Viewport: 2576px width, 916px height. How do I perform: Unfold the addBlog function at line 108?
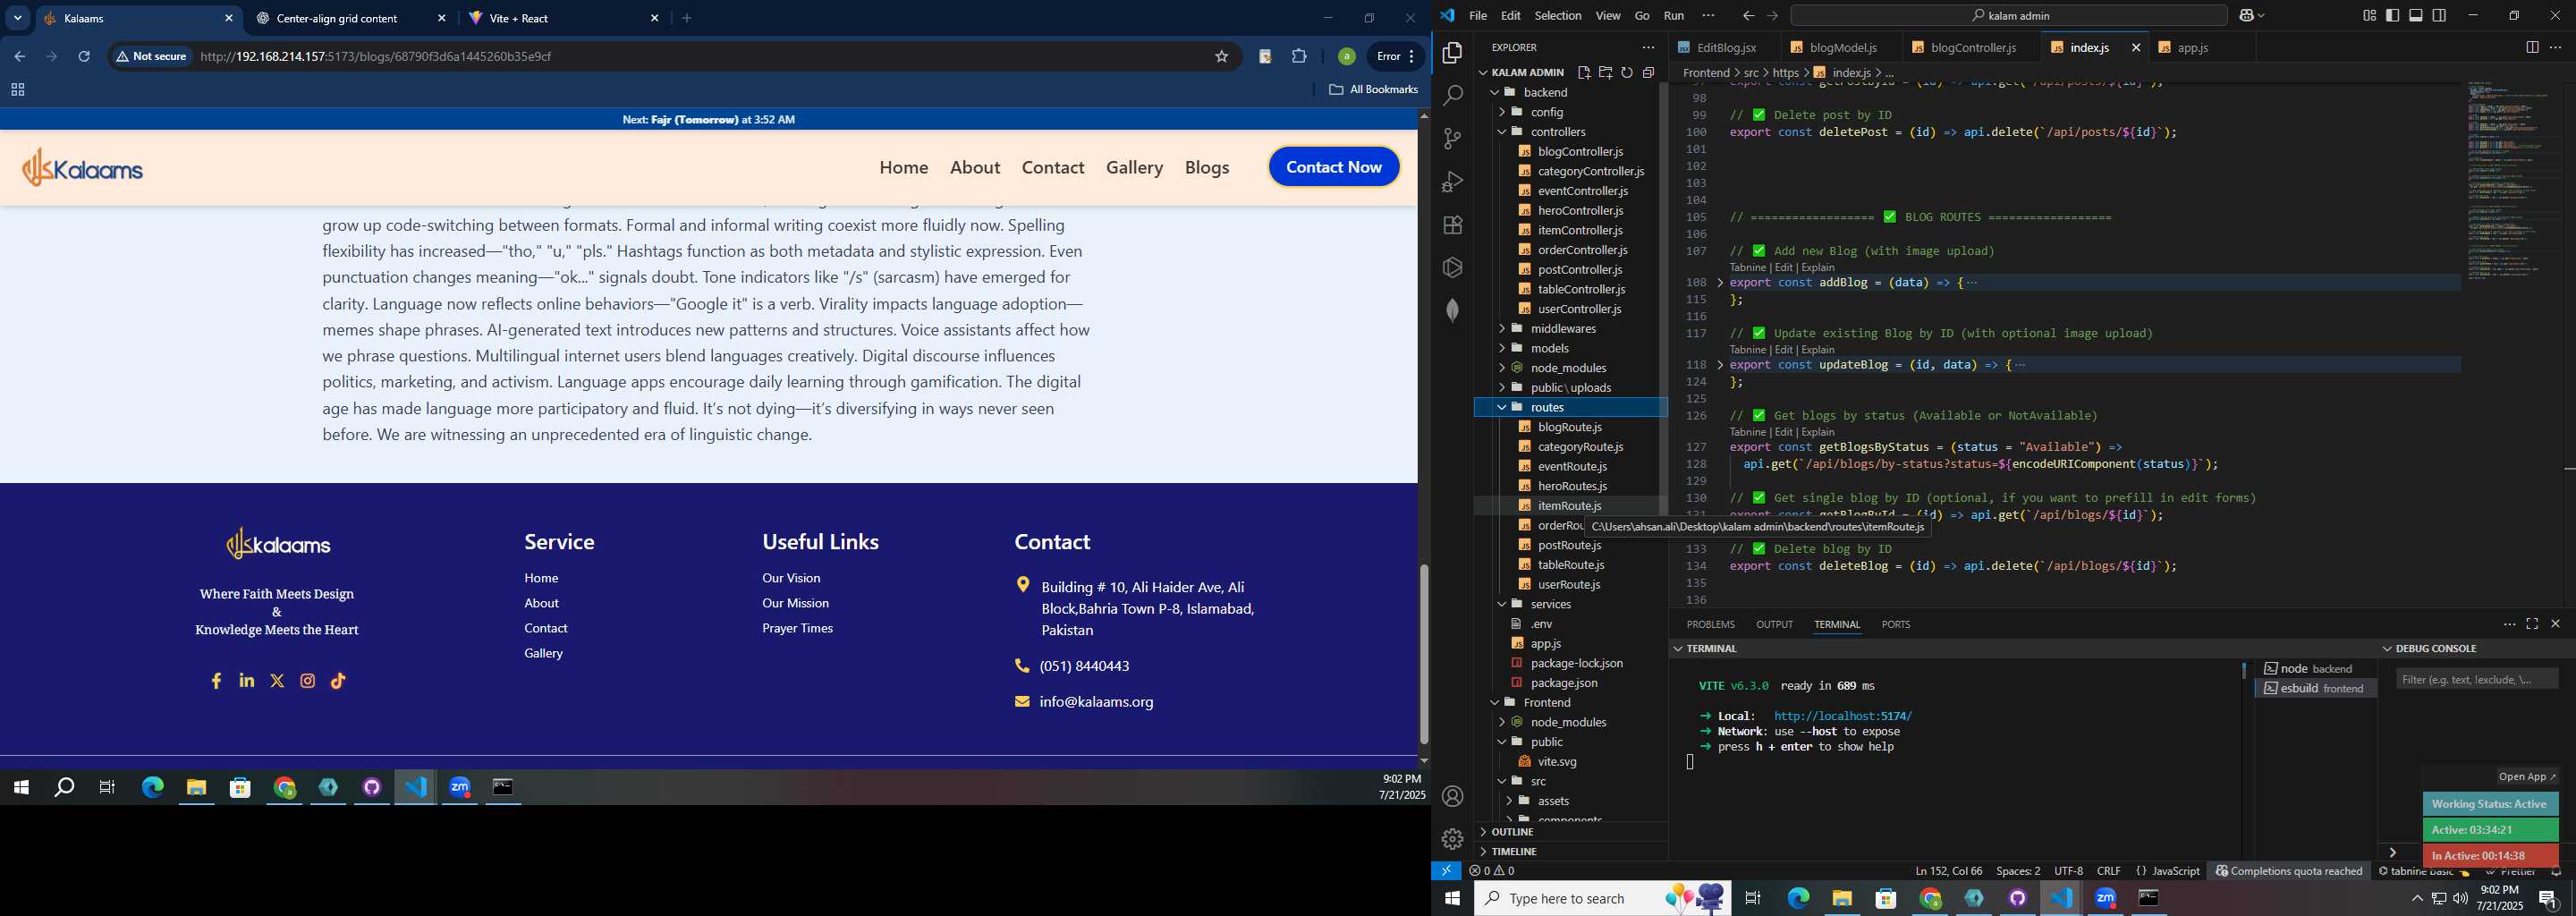[x=1720, y=283]
